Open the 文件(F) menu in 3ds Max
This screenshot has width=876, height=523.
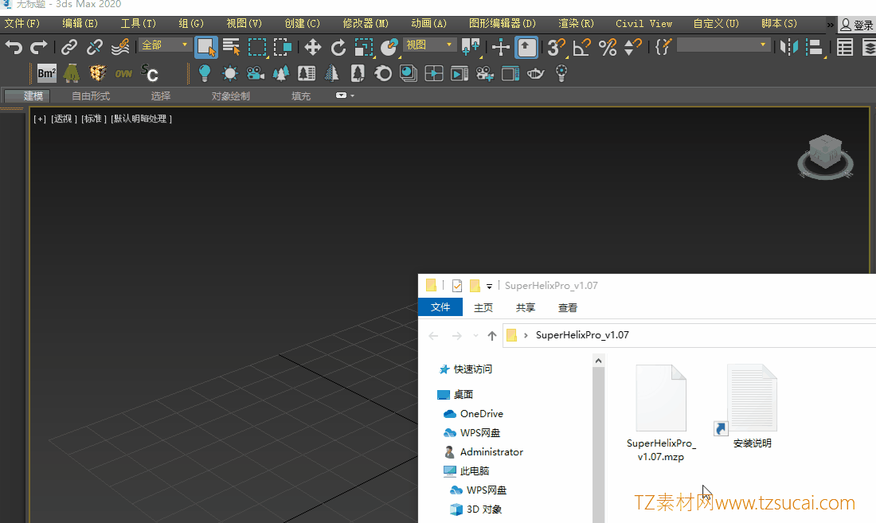(x=22, y=23)
